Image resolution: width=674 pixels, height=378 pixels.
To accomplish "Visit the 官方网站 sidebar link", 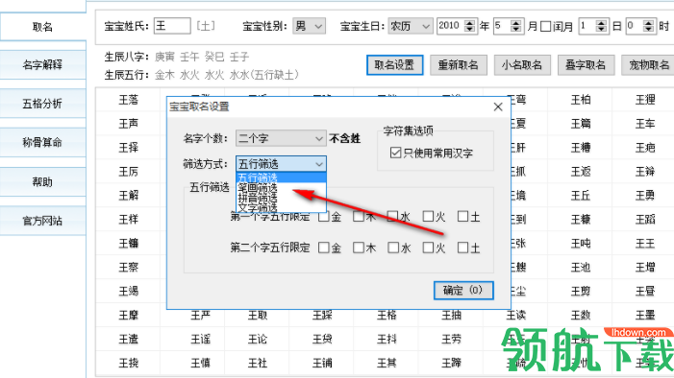I will [42, 221].
